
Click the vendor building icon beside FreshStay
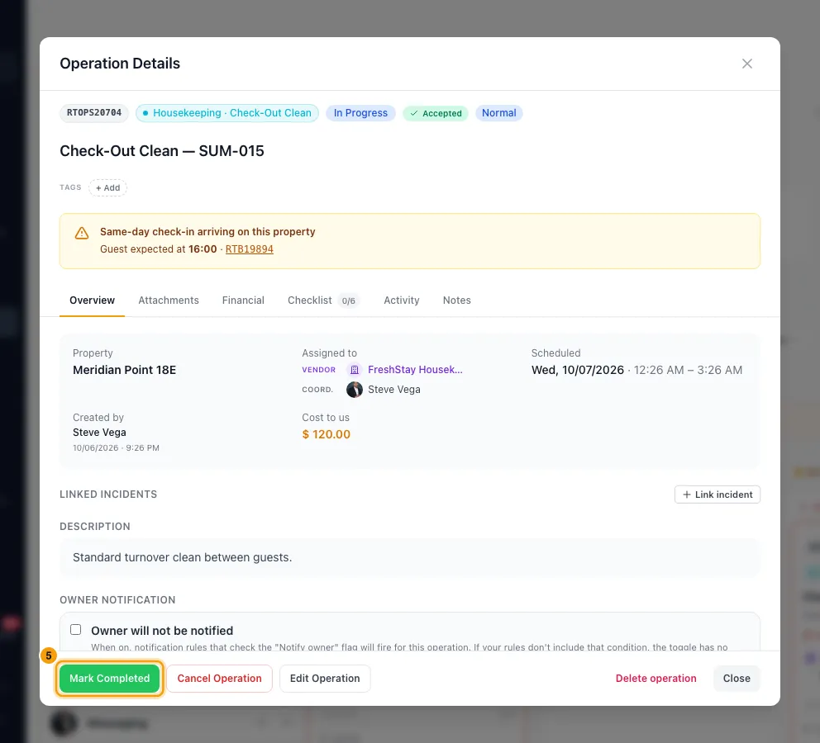355,370
